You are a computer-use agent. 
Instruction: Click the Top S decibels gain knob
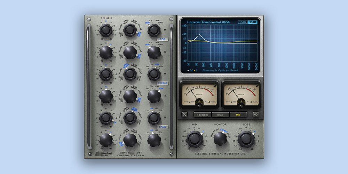106,53
